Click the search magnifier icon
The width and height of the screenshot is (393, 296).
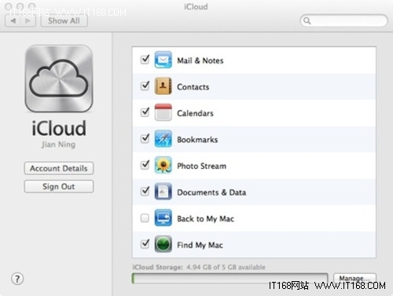coord(307,20)
